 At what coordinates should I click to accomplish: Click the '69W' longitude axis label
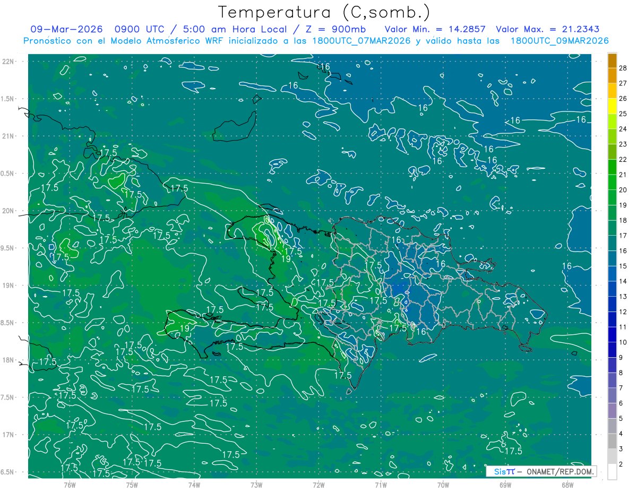tap(505, 485)
